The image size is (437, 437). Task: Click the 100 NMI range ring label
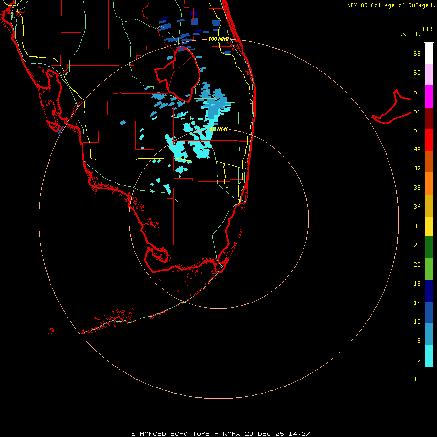coord(218,39)
